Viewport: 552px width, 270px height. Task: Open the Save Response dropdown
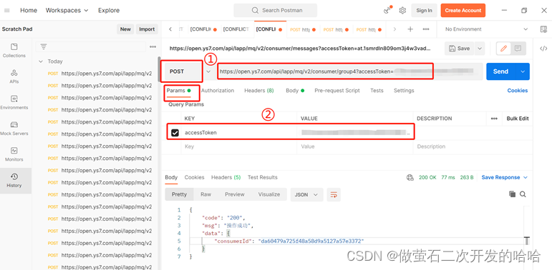pos(505,177)
